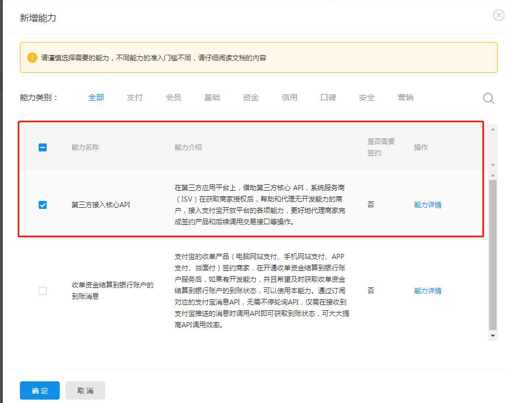Screen dimensions: 508x403
Task: Switch to the 会员 category
Action: click(174, 97)
